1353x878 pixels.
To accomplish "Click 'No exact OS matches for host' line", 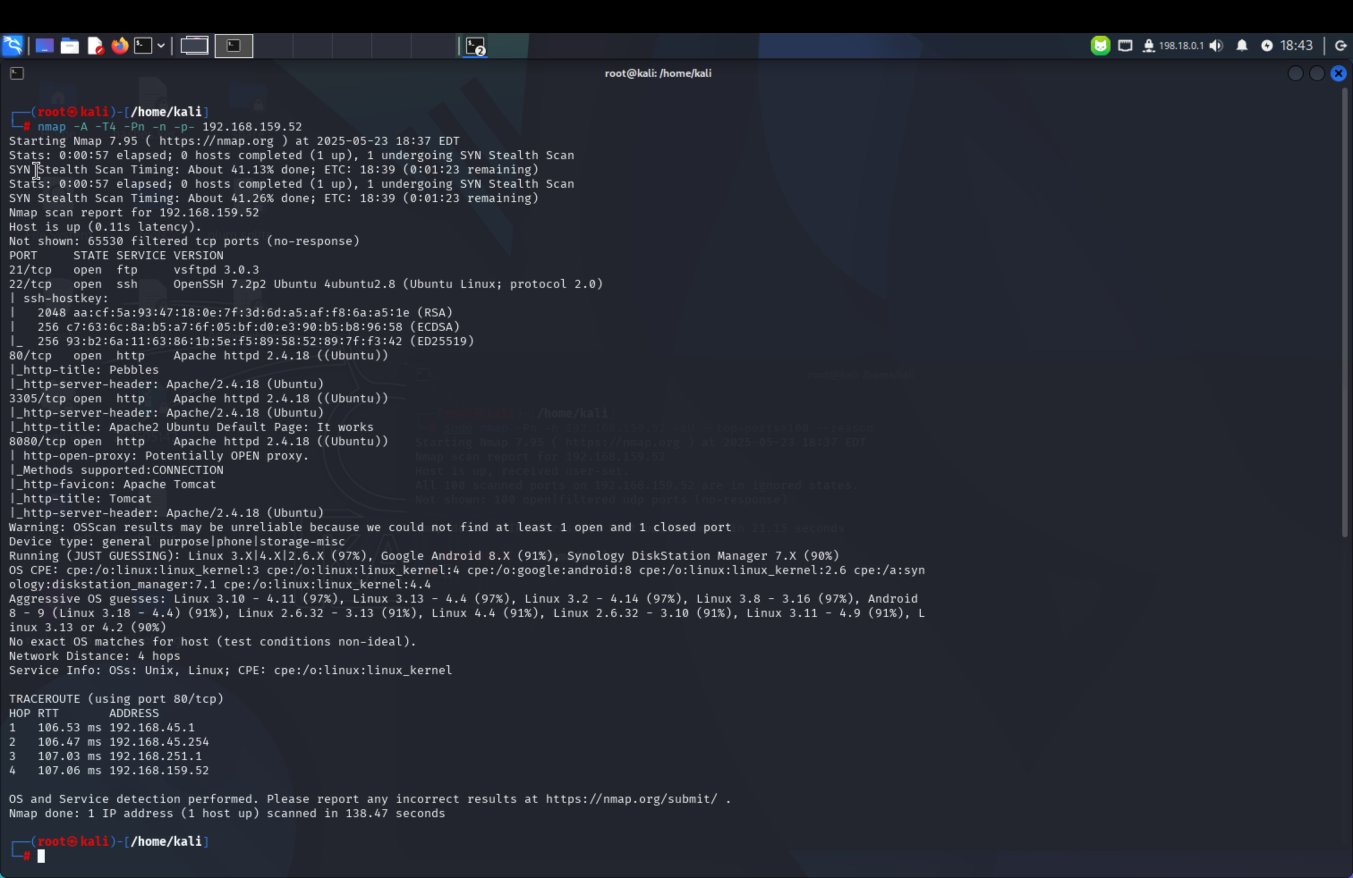I will tap(213, 642).
